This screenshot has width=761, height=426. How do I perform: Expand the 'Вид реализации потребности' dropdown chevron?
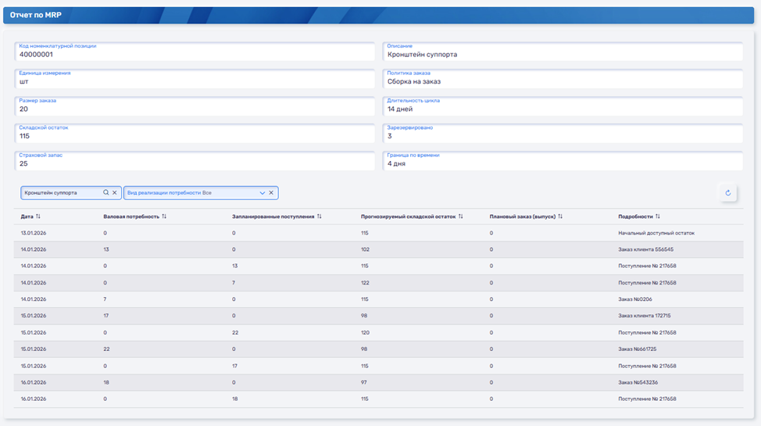[x=263, y=192]
